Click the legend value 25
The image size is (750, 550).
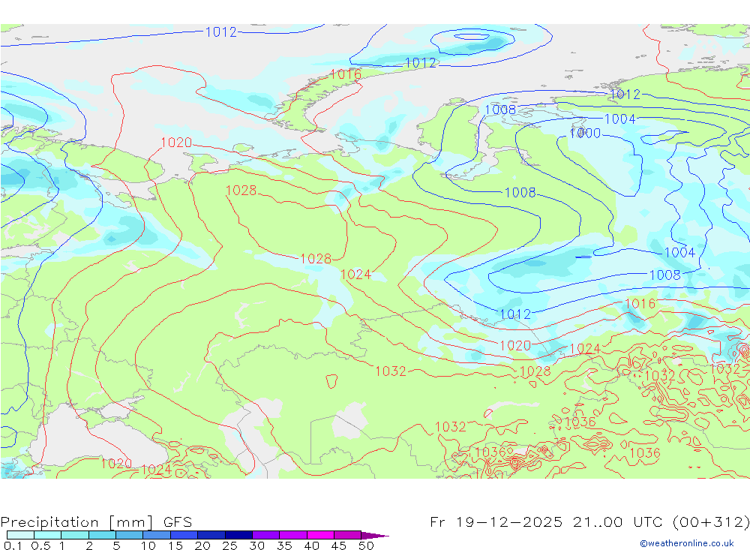(230, 545)
